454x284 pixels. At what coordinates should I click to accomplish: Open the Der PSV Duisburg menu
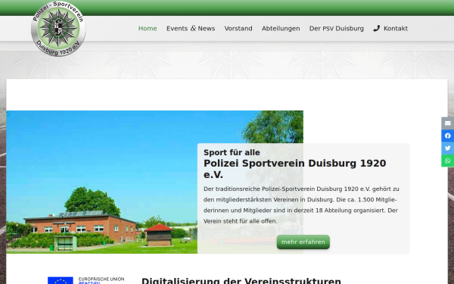tap(337, 29)
